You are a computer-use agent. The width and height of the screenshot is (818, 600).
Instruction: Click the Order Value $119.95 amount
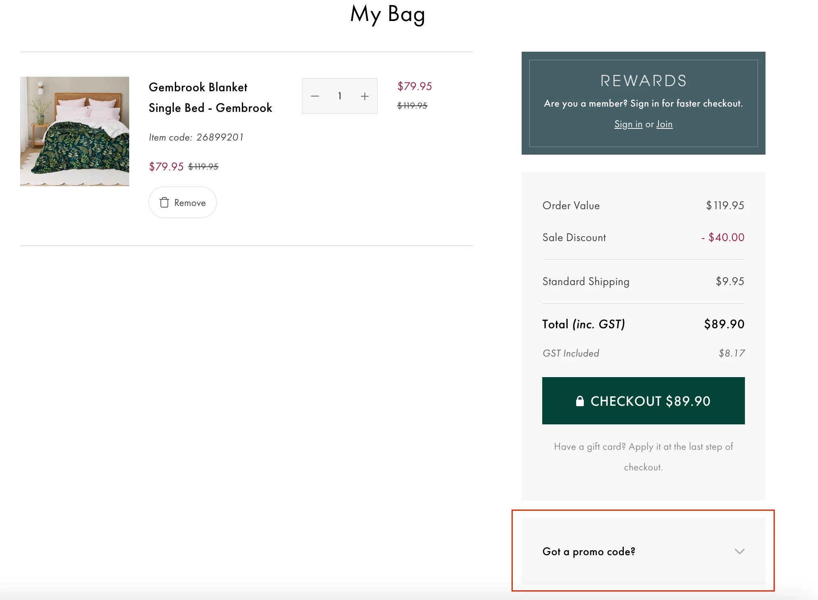pos(725,206)
